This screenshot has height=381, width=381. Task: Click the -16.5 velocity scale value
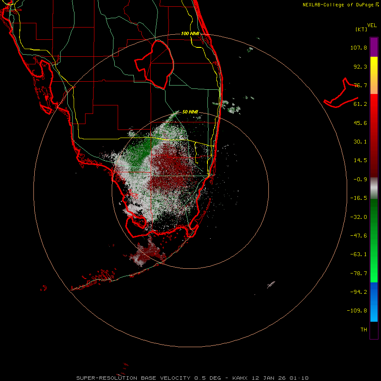(359, 198)
